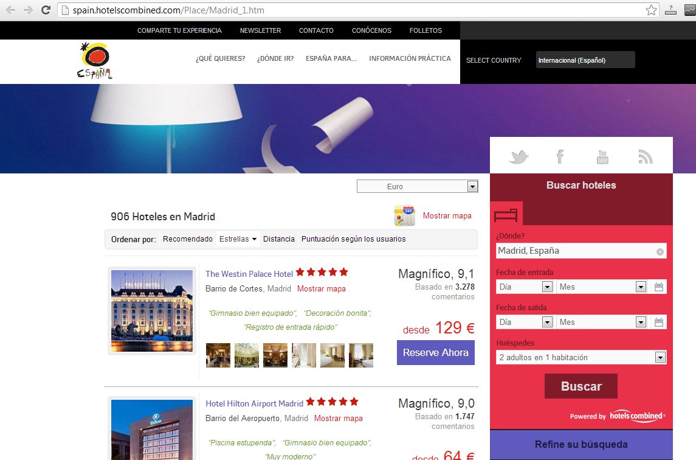The image size is (696, 460).
Task: Clear the Madrid, España destination field
Action: point(660,251)
